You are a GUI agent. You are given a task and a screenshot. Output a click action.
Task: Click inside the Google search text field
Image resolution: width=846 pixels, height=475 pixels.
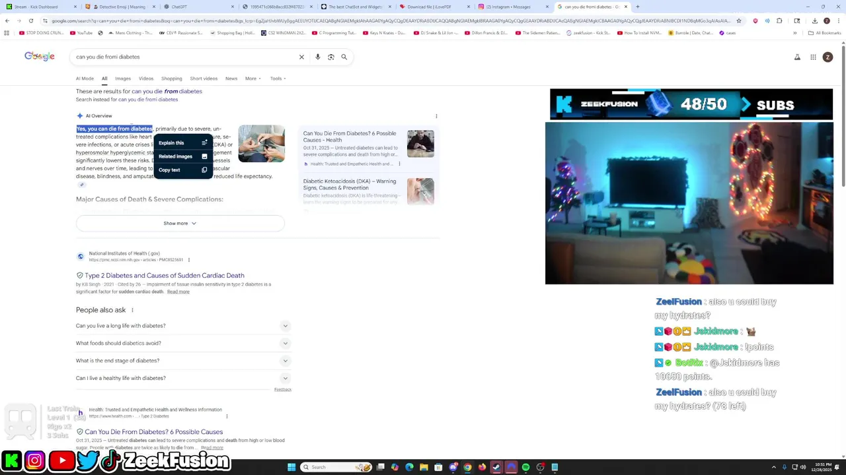pyautogui.click(x=185, y=57)
